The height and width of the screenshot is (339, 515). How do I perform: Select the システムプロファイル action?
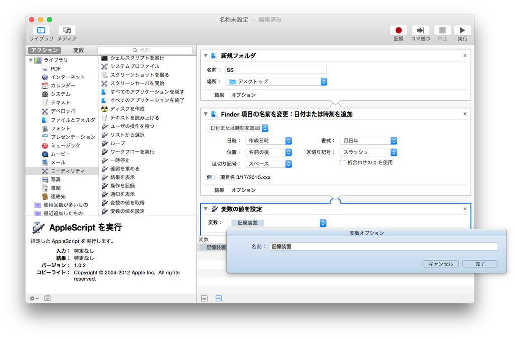(135, 66)
